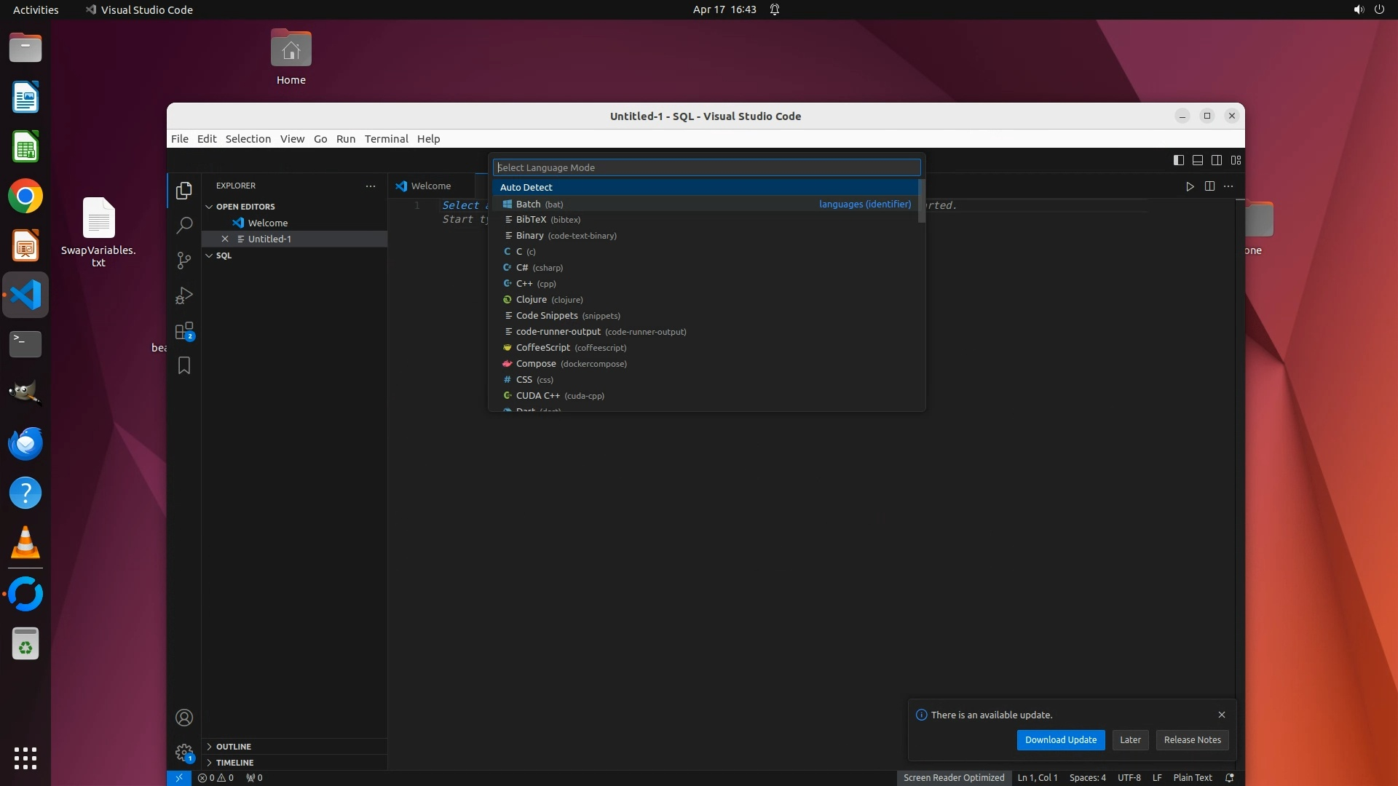Toggle the bottom Panel layout button
This screenshot has width=1398, height=786.
coord(1197,160)
